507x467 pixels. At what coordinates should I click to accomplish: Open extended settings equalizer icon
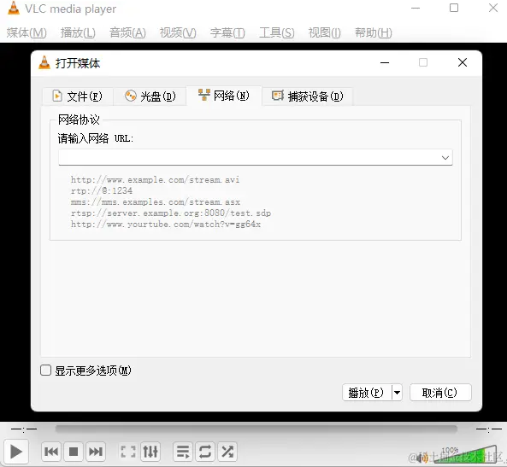(150, 452)
